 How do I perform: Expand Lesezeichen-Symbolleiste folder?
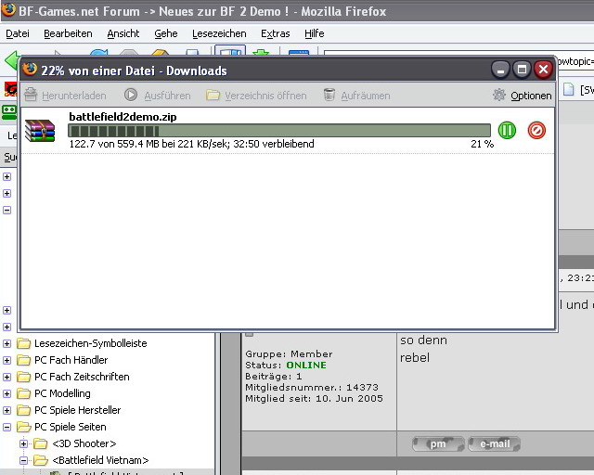6,343
